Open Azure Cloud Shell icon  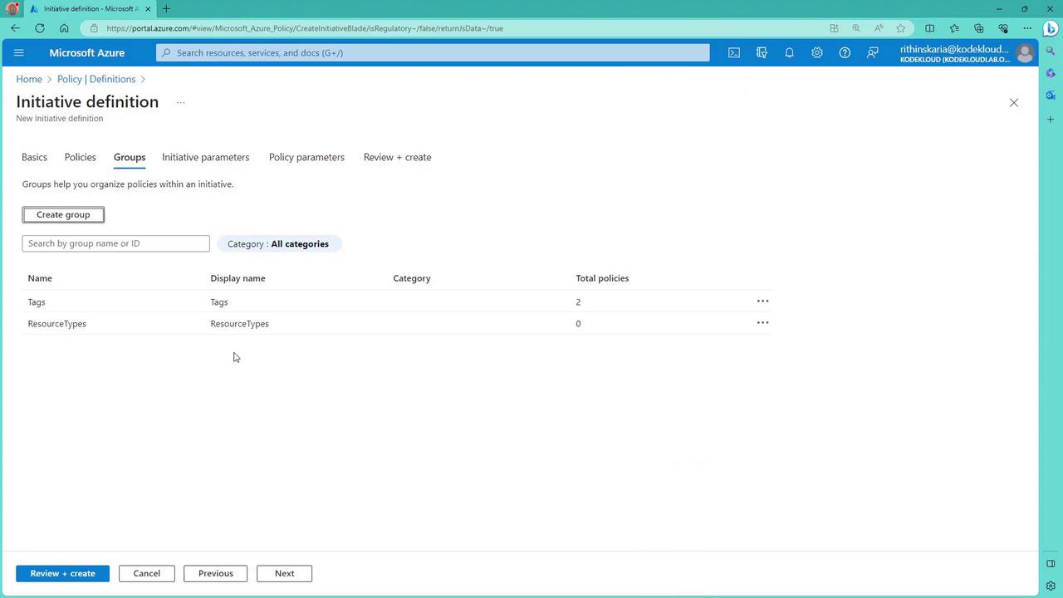[x=734, y=52]
